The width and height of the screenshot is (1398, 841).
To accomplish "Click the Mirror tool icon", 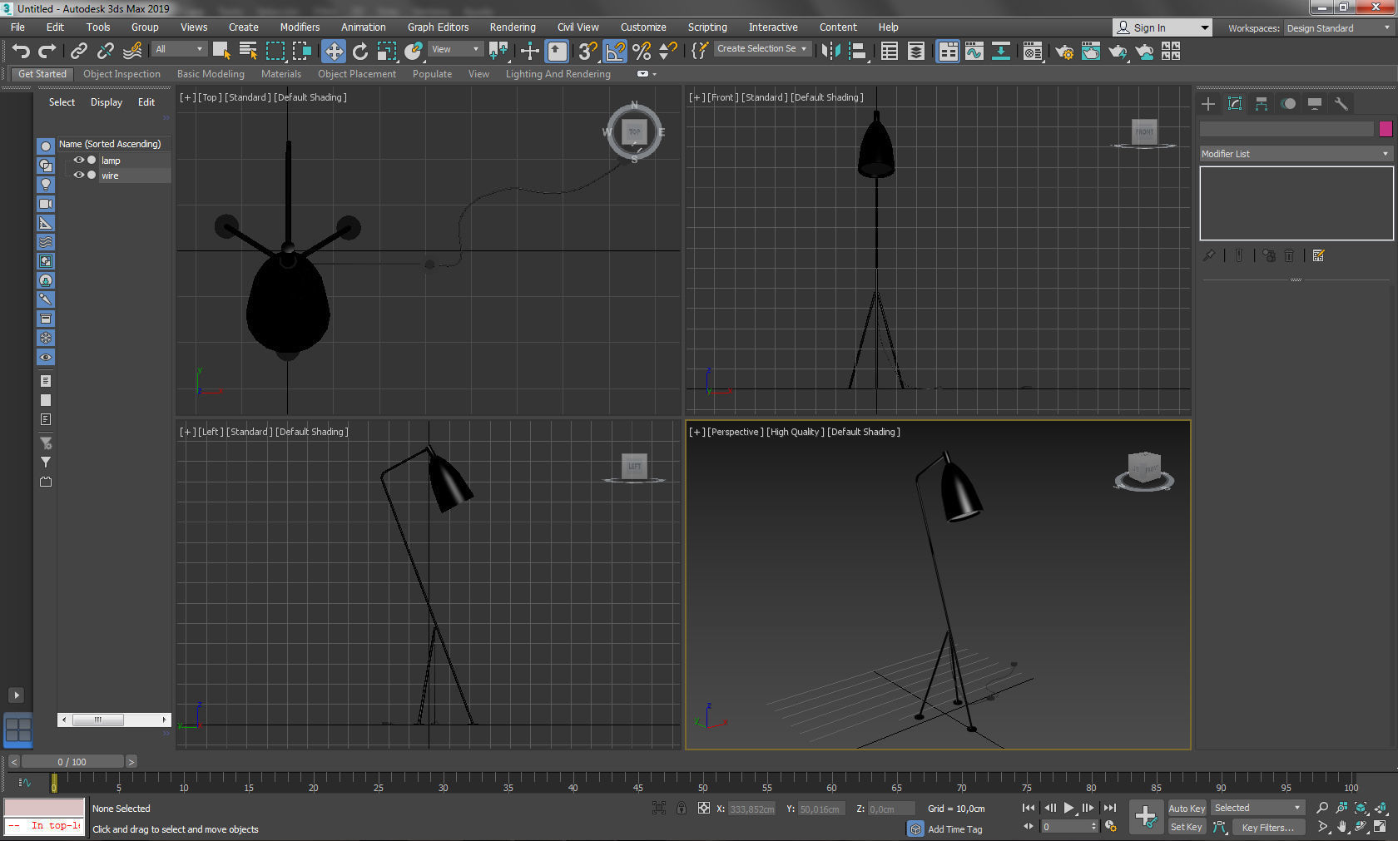I will 830,52.
